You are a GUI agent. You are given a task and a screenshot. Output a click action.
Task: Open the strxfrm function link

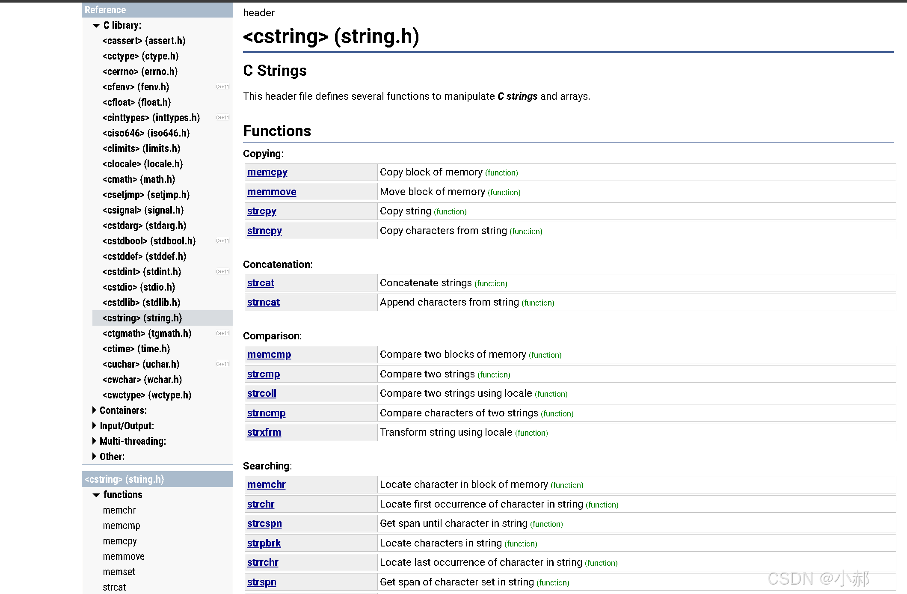coord(264,433)
